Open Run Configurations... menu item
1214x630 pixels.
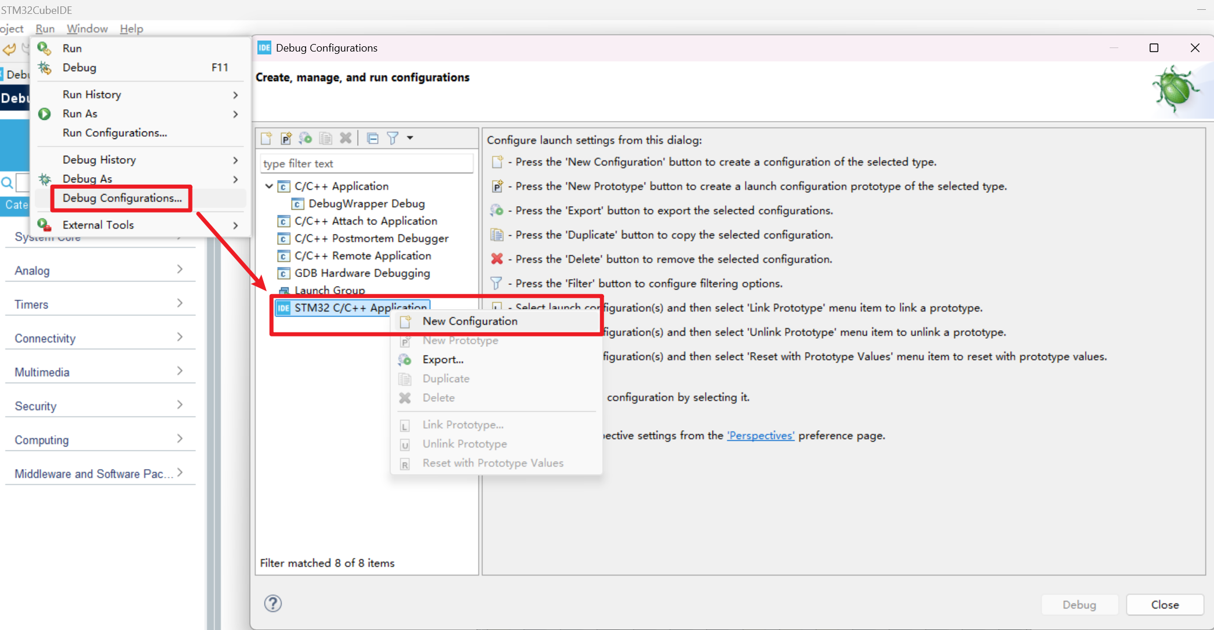(x=140, y=133)
